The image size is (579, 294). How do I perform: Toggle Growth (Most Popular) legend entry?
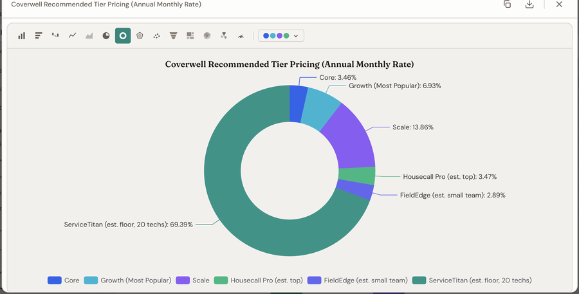tap(128, 280)
